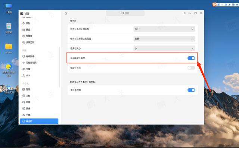Click the home icon in settings header
The image size is (239, 148).
pyautogui.click(x=66, y=13)
